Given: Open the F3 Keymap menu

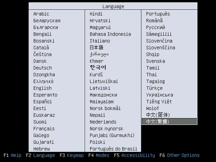Looking at the screenshot, I should [72, 156].
